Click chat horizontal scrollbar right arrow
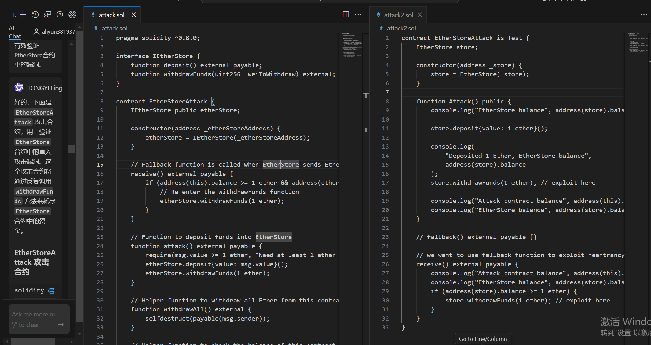This screenshot has width=651, height=345. click(72, 342)
